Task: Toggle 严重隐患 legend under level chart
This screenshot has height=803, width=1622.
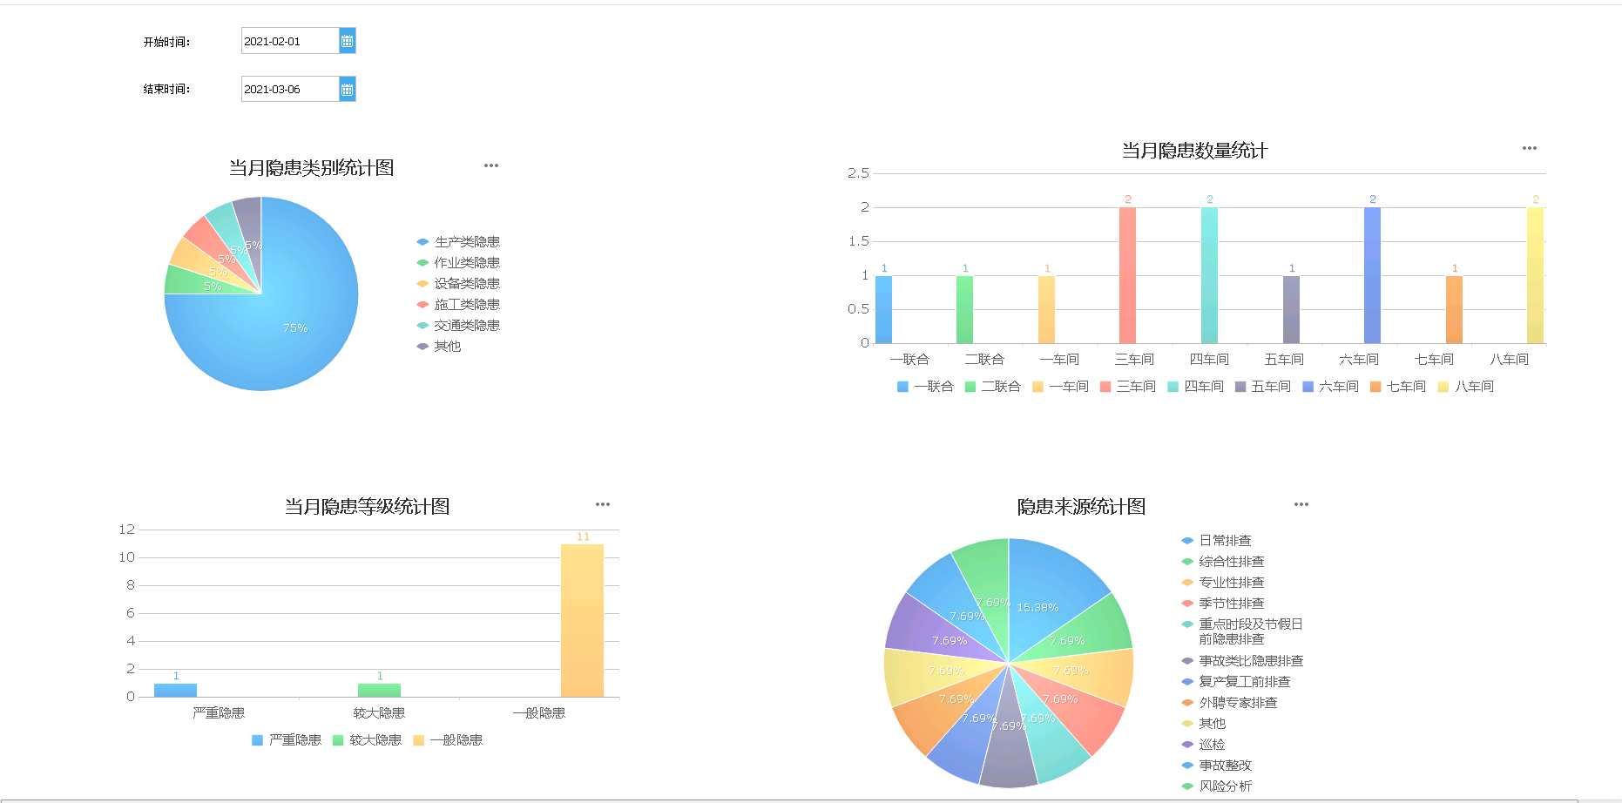Action: [287, 740]
